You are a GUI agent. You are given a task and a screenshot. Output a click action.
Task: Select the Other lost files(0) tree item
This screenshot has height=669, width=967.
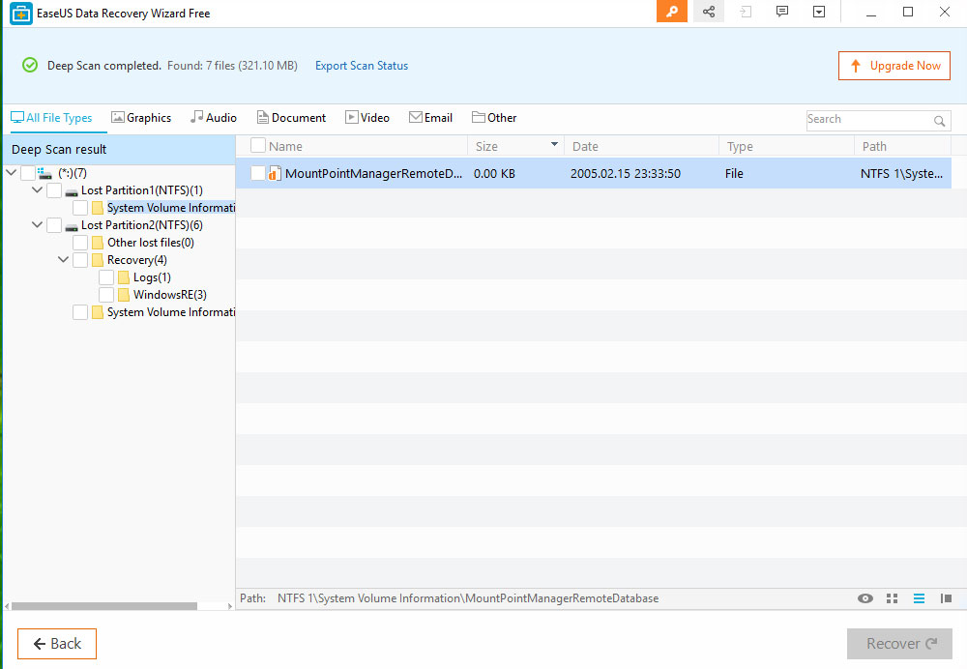[x=151, y=243]
